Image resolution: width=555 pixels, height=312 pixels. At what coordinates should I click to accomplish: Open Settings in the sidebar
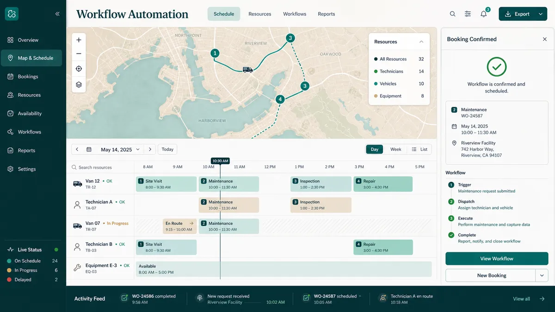tap(31, 169)
